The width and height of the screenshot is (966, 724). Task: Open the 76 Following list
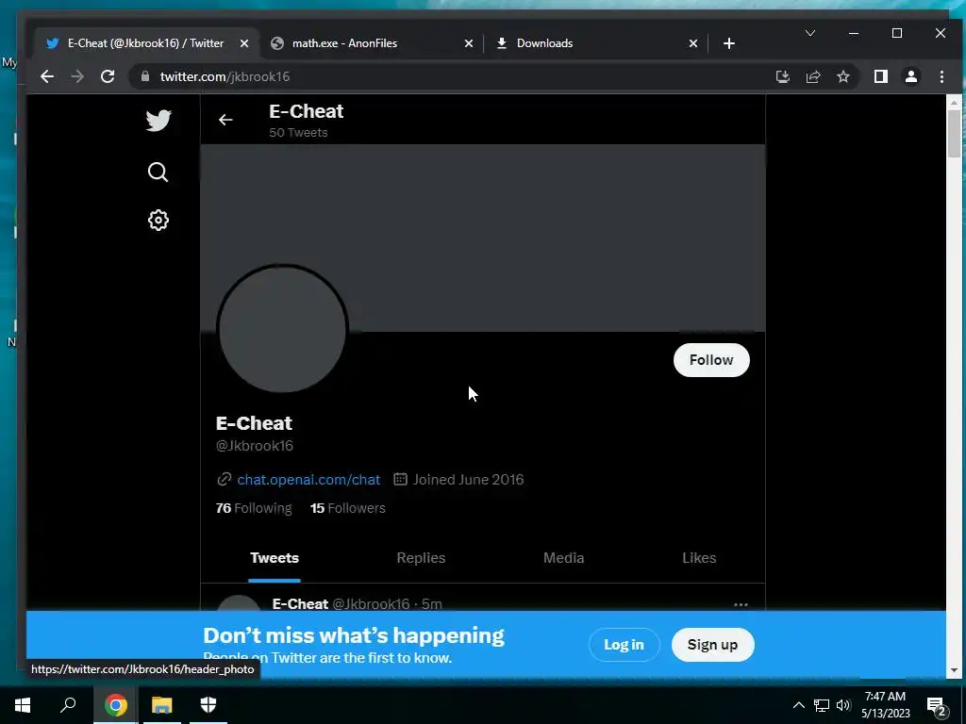254,508
